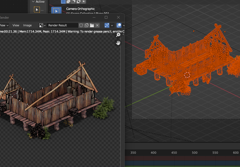Click the zoom magnifier gizmo
Image resolution: width=240 pixels, height=167 pixels.
[118, 35]
